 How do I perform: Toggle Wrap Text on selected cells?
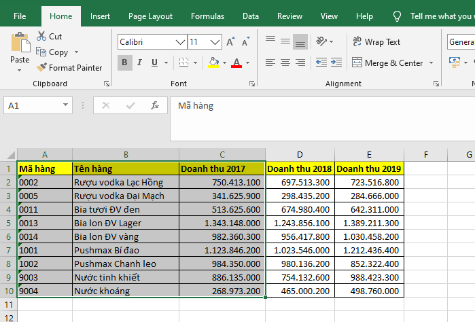pyautogui.click(x=377, y=42)
